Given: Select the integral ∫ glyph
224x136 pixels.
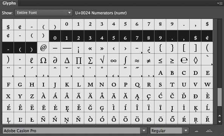Looking at the screenshot, I should pyautogui.click(x=125, y=59).
